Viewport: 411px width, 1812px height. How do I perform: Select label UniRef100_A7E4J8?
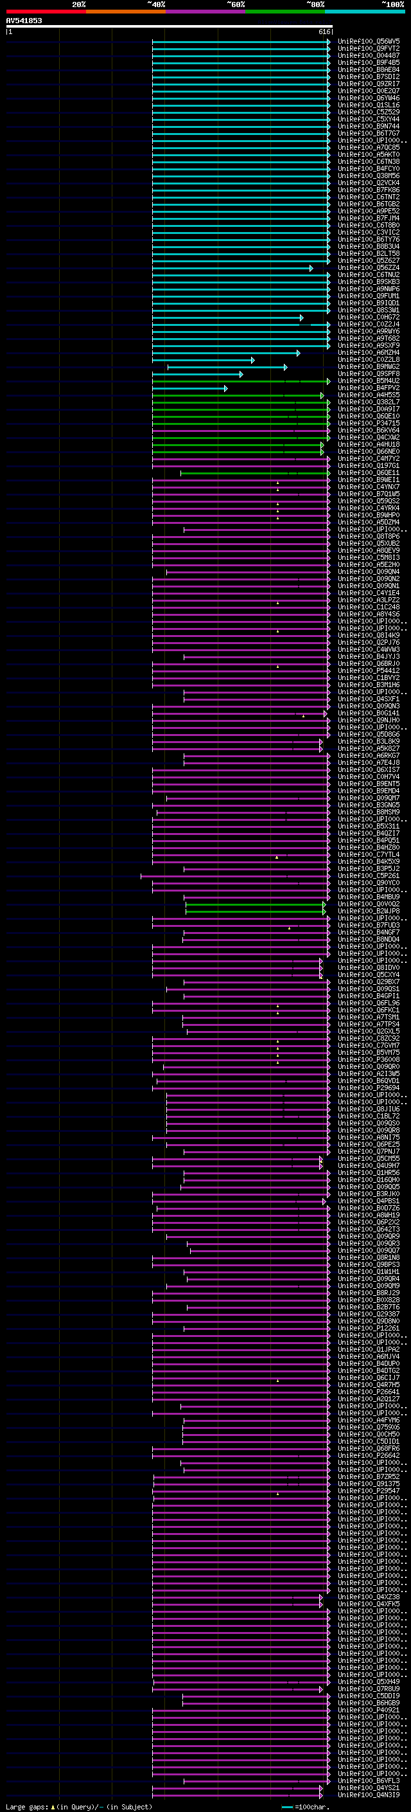point(369,762)
